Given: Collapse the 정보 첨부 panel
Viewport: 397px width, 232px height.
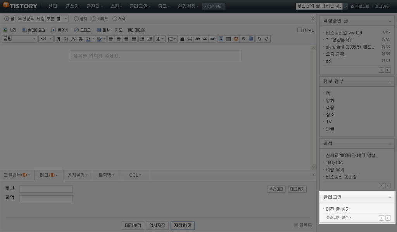Looking at the screenshot, I should (390, 82).
